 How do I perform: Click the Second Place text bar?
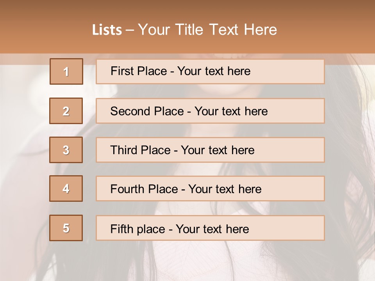pyautogui.click(x=210, y=111)
